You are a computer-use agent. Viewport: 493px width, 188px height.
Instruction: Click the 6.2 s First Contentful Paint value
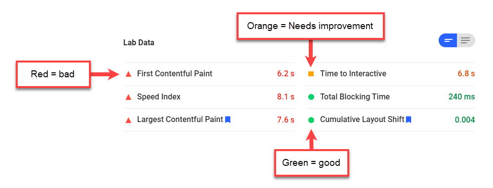point(286,74)
